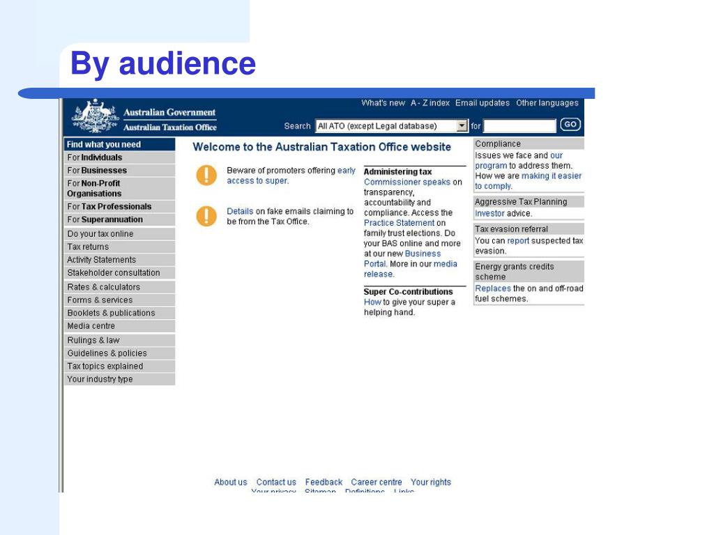714x535 pixels.
Task: Open Guidelines & policies
Action: point(119,353)
